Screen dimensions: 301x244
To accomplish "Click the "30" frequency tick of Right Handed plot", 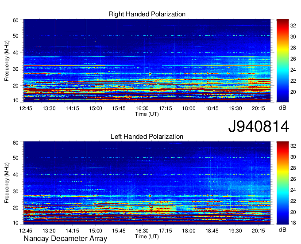I will [15, 69].
